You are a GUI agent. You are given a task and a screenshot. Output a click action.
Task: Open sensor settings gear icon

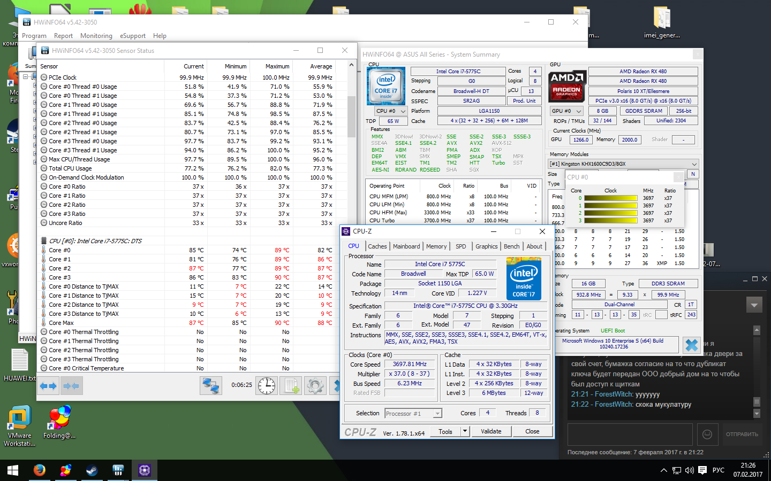(315, 385)
